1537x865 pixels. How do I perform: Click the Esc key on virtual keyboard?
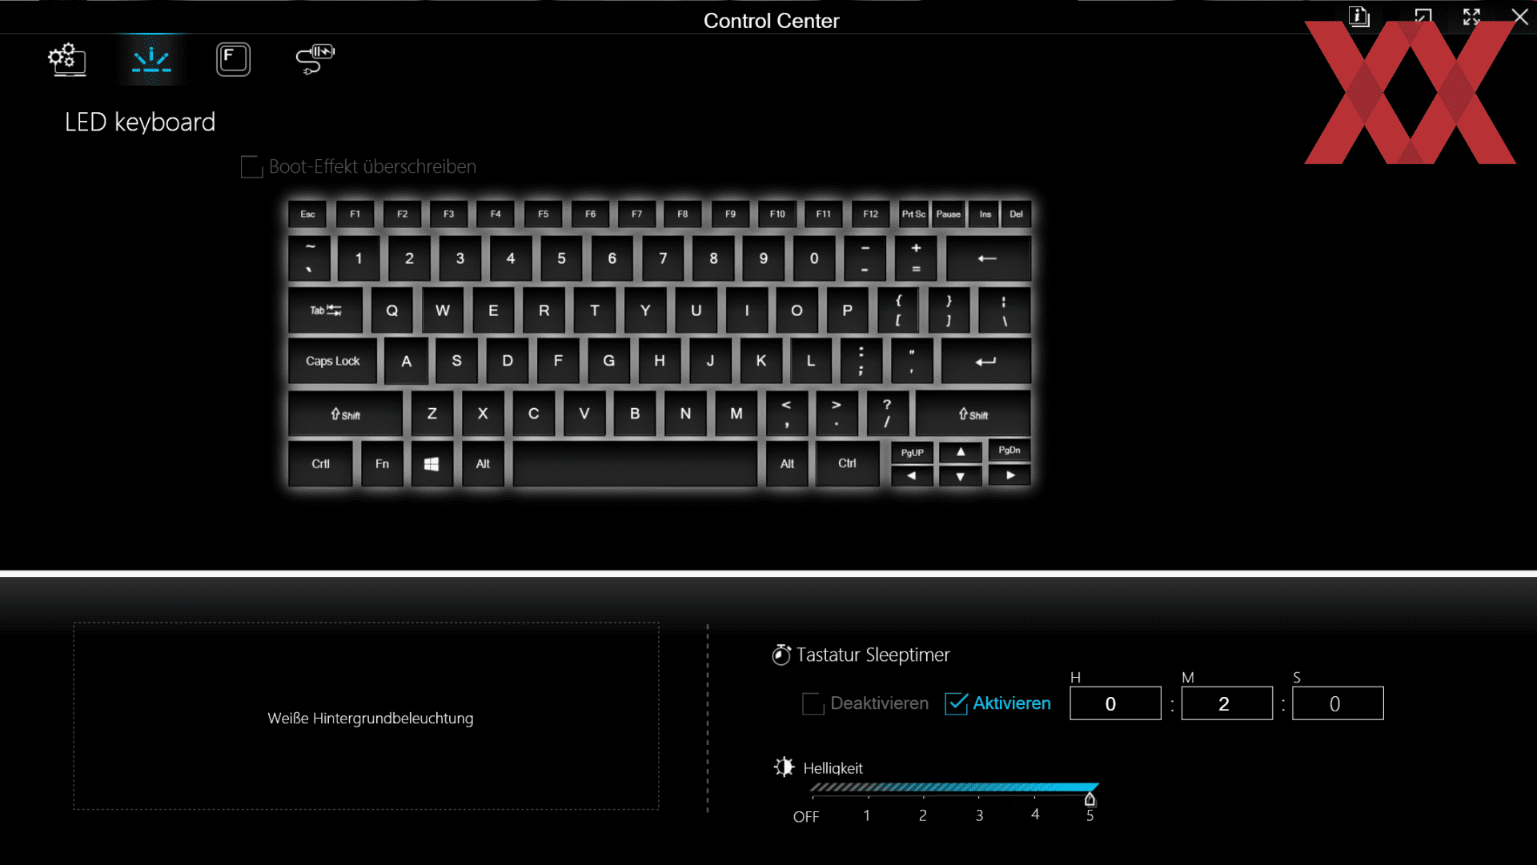click(308, 214)
